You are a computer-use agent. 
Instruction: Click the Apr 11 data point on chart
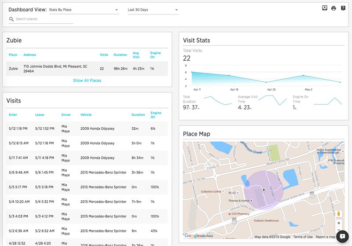click(192, 72)
